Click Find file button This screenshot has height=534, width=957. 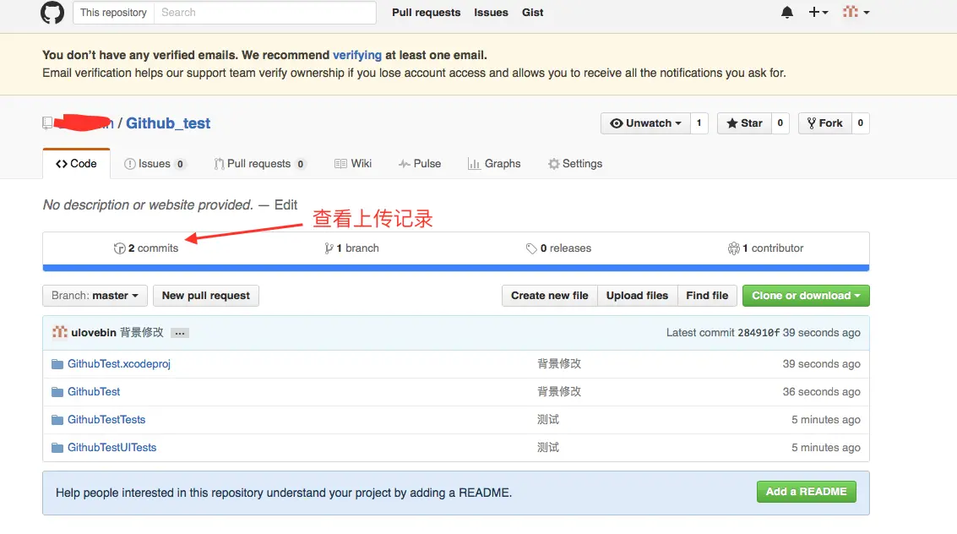click(x=707, y=296)
